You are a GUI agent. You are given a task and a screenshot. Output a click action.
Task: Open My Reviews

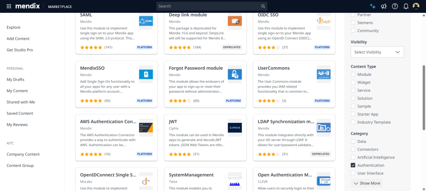click(x=17, y=125)
